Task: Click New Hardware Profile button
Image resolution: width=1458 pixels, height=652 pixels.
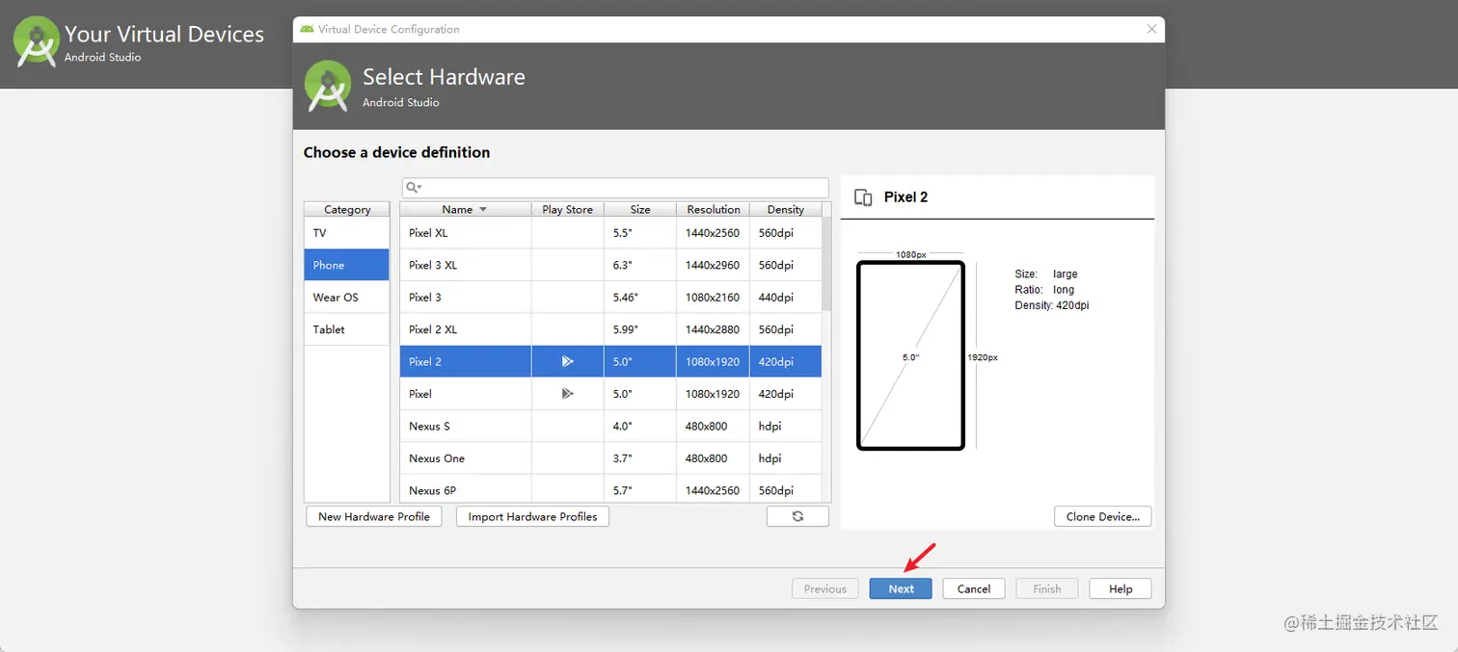Action: point(374,516)
